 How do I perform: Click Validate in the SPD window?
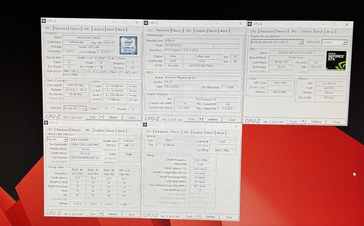112,214
